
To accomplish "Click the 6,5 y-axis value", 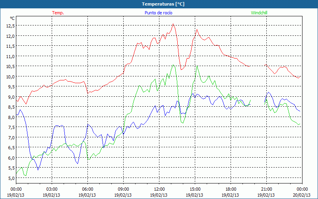I will click(12, 148).
